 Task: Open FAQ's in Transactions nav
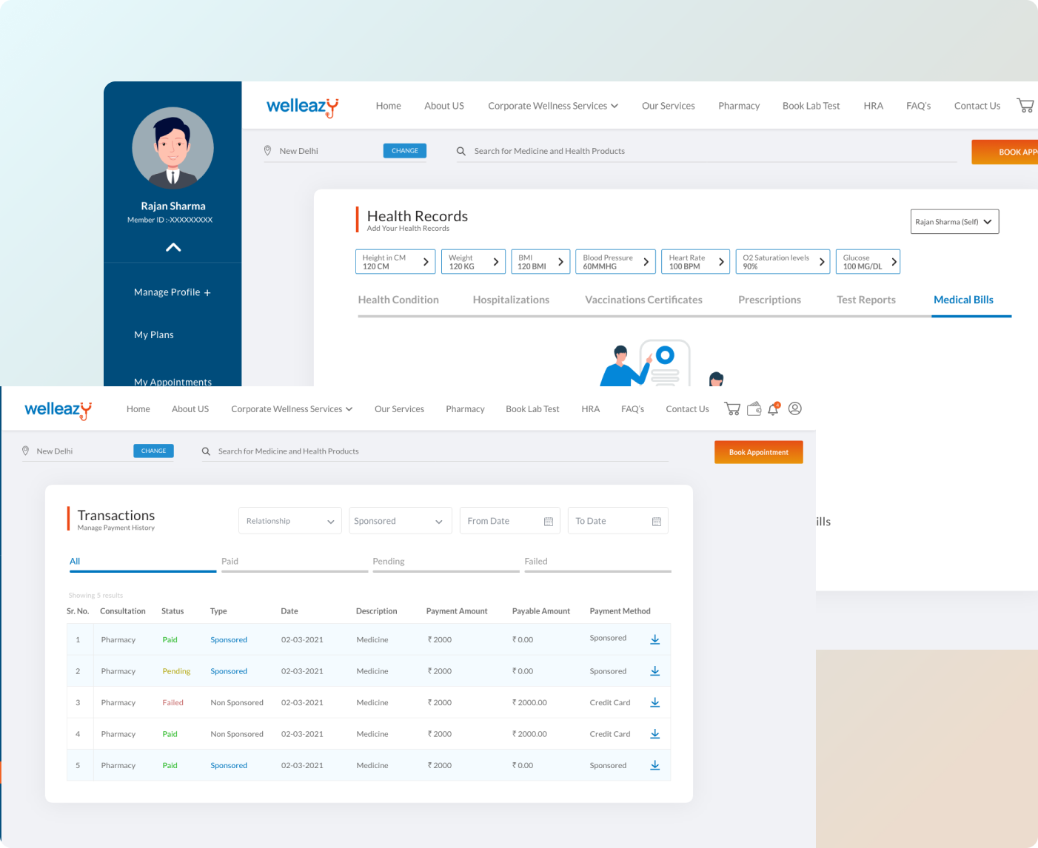[632, 409]
